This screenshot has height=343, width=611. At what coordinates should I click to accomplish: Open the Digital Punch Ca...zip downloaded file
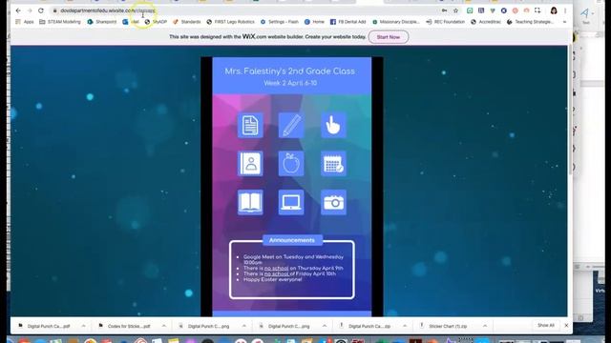coord(369,326)
